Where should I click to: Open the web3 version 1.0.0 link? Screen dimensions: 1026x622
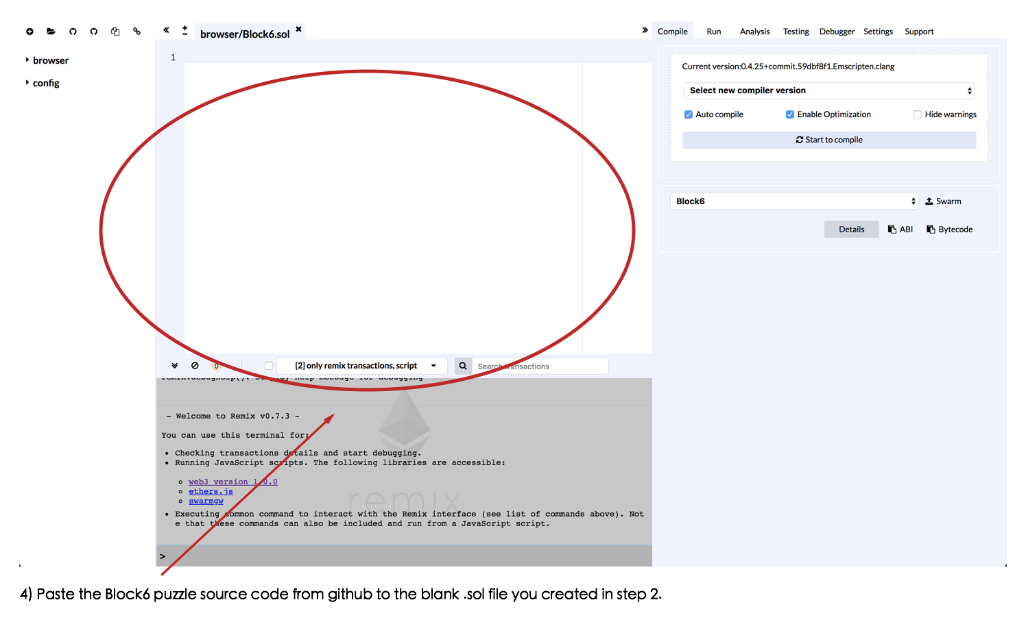tap(233, 482)
